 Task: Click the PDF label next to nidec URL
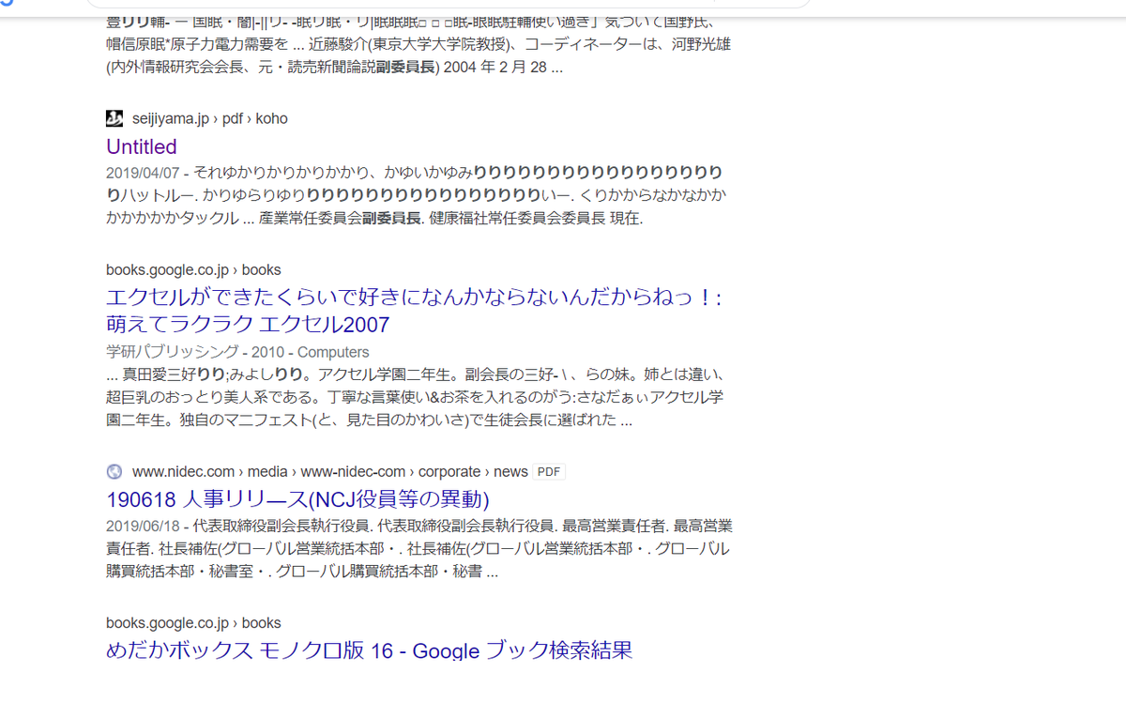[550, 472]
